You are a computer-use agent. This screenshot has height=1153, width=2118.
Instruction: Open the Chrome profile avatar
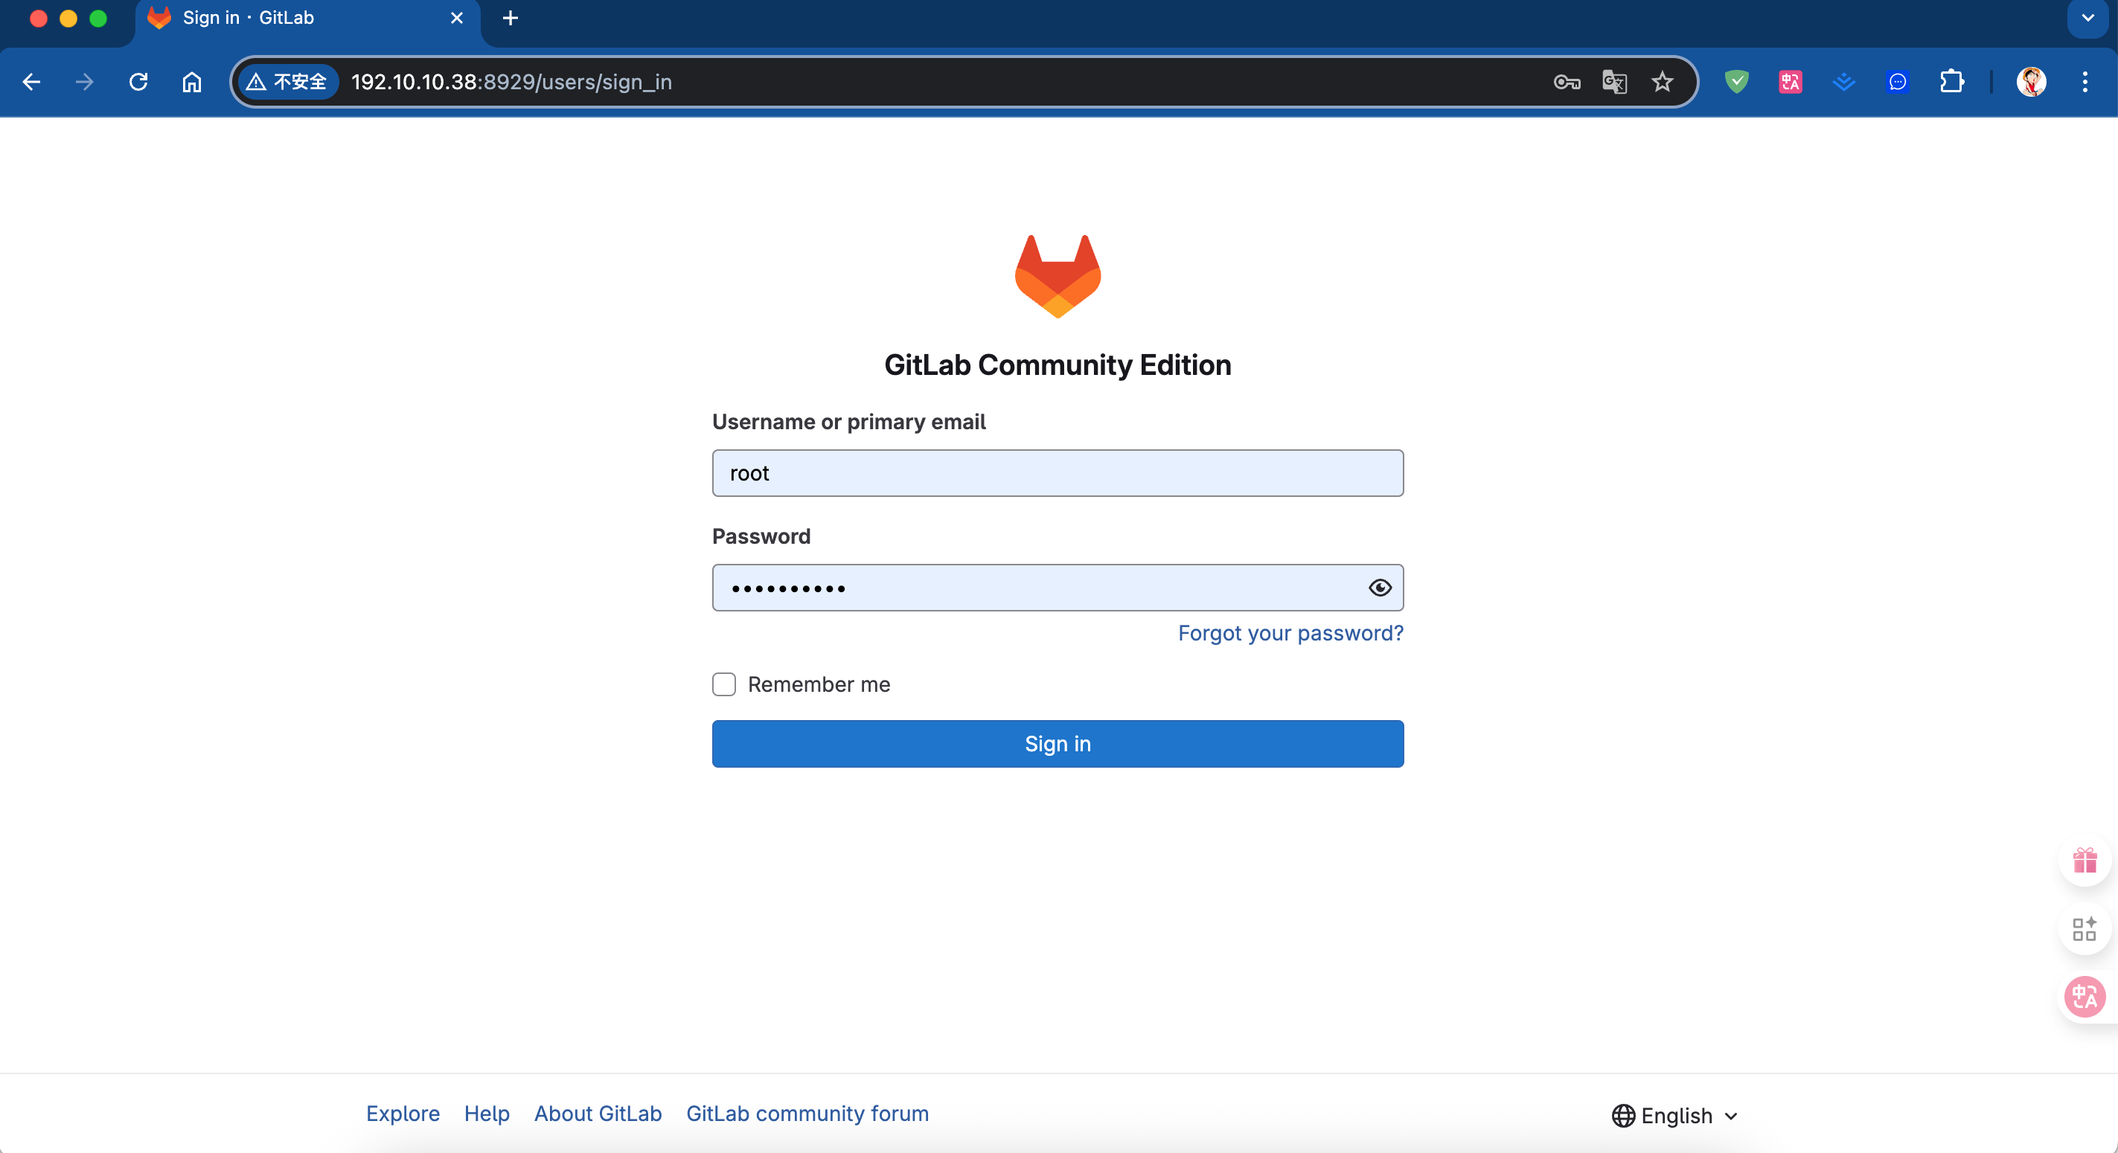coord(2031,82)
